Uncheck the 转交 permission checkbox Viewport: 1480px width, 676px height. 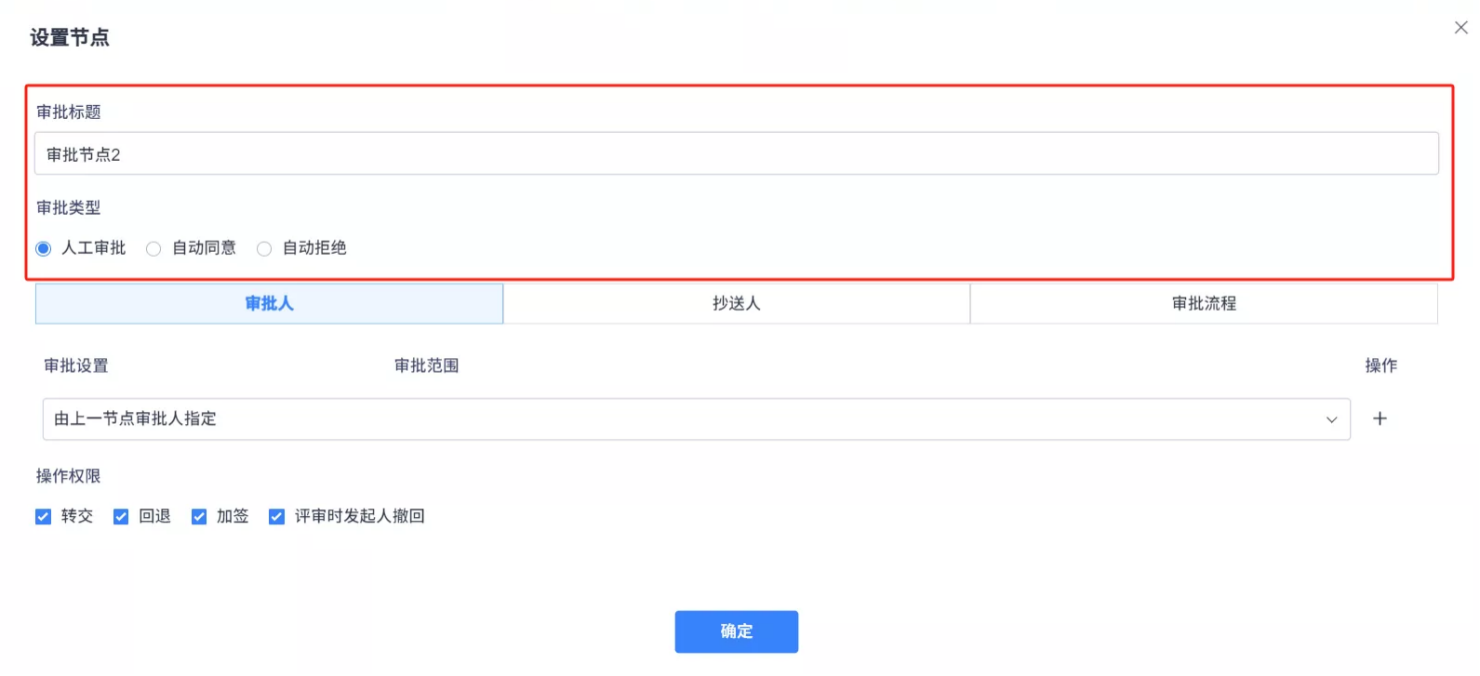44,517
